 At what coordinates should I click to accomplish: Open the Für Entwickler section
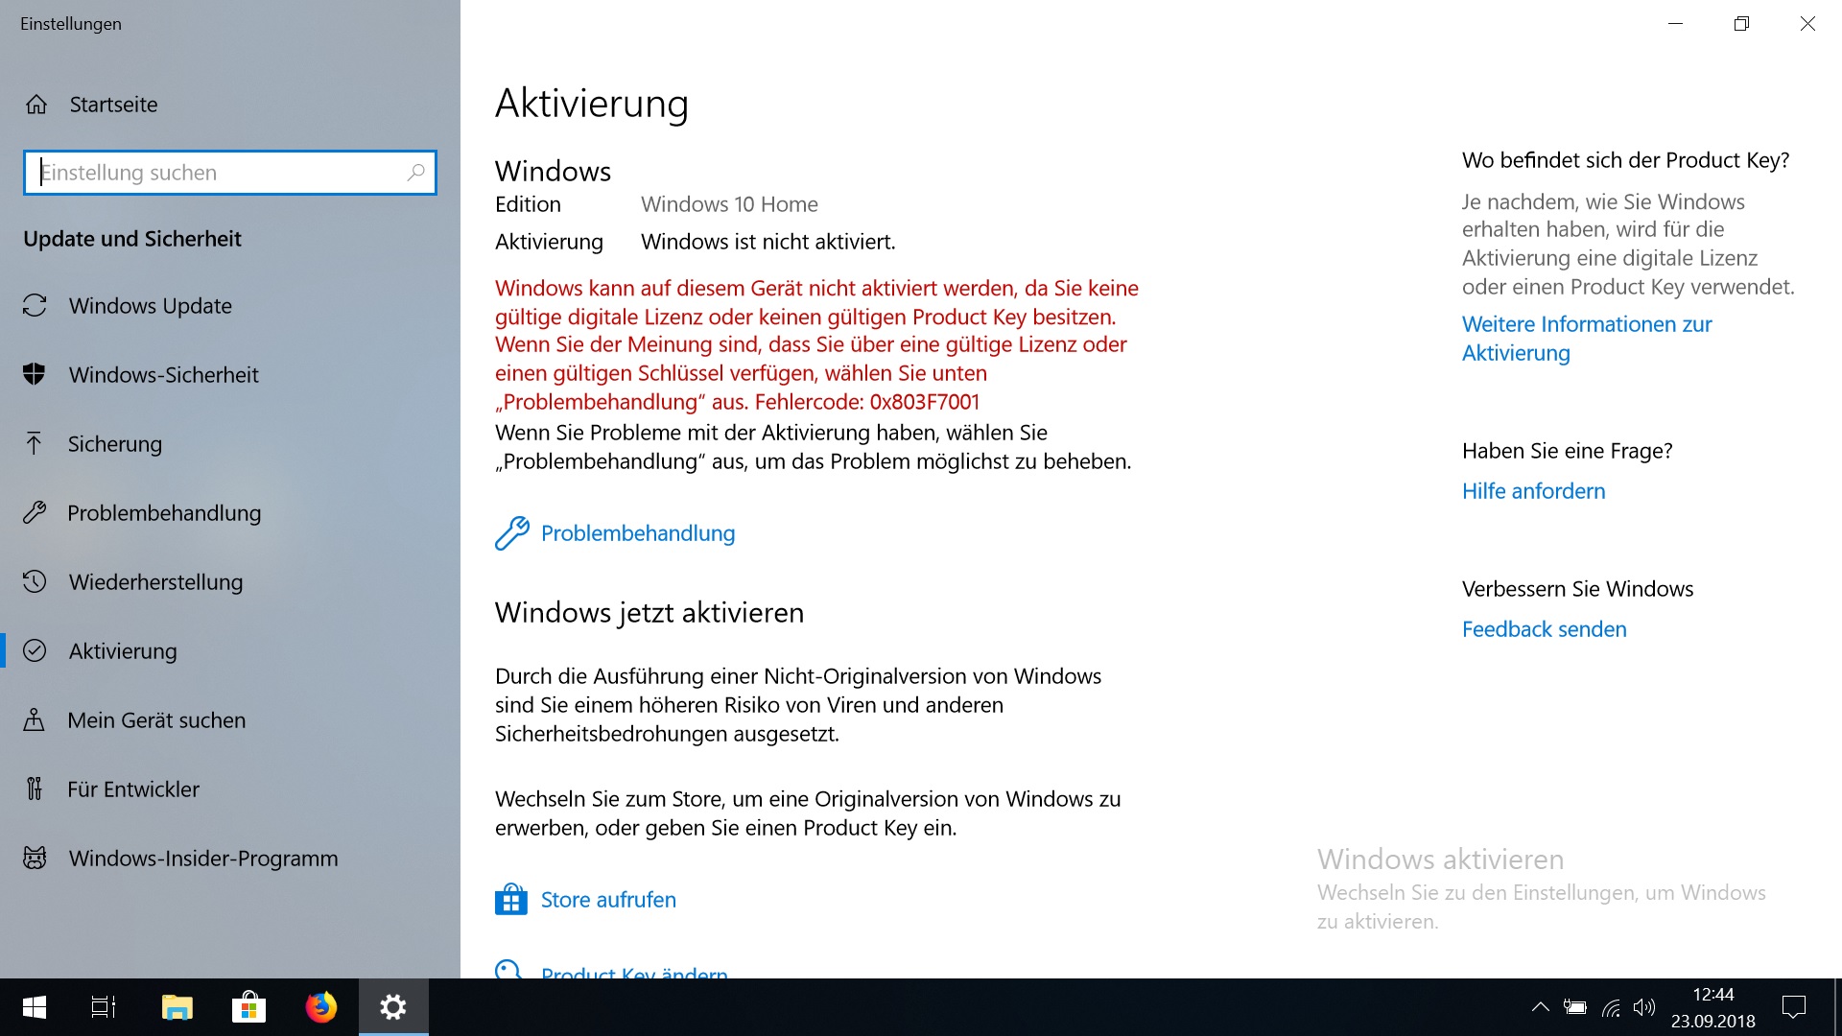(x=133, y=789)
